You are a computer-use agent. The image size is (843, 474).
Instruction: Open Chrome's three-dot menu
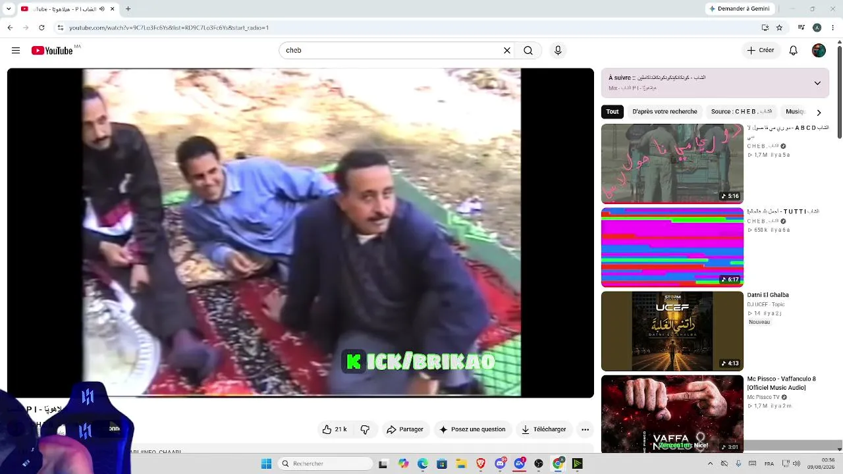coord(833,28)
